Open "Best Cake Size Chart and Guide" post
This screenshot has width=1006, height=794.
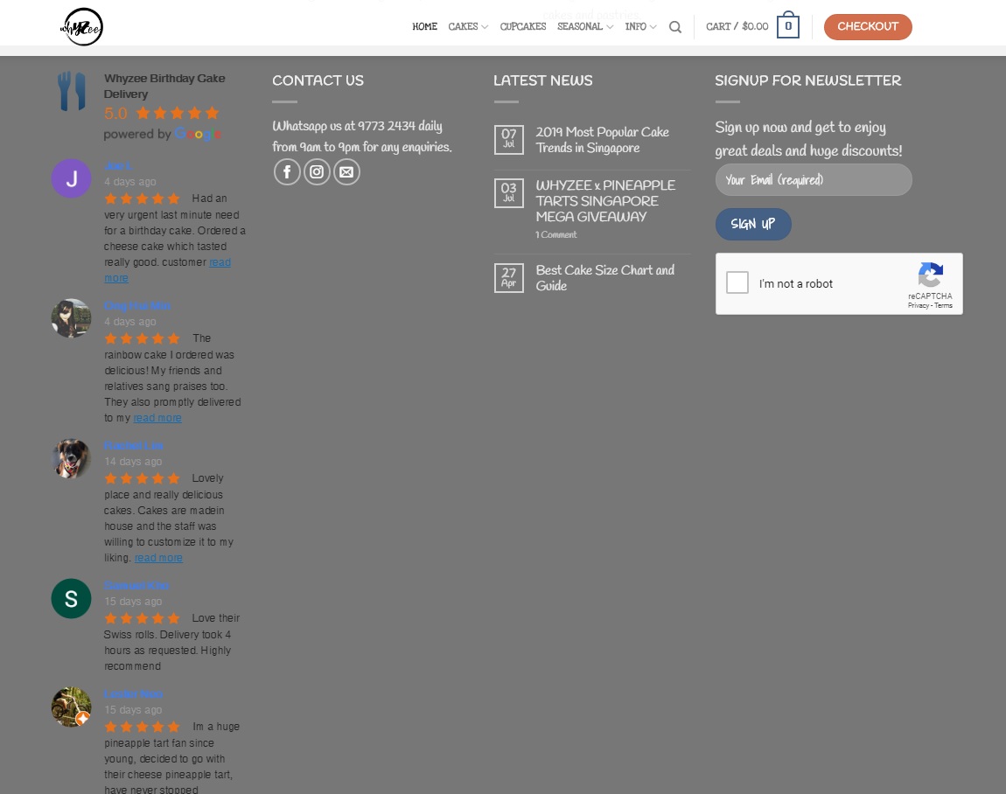click(x=604, y=278)
